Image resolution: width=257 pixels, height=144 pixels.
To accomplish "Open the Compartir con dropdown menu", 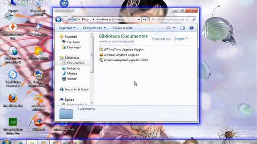I will point(94,28).
